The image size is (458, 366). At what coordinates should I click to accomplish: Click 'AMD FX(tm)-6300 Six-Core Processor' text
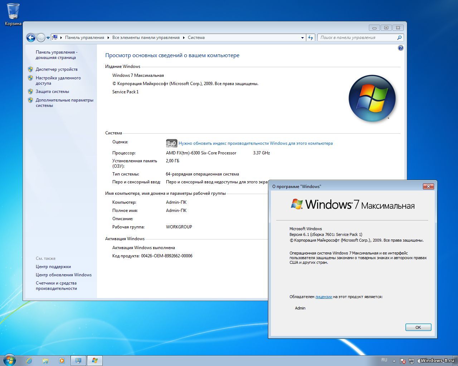point(201,153)
